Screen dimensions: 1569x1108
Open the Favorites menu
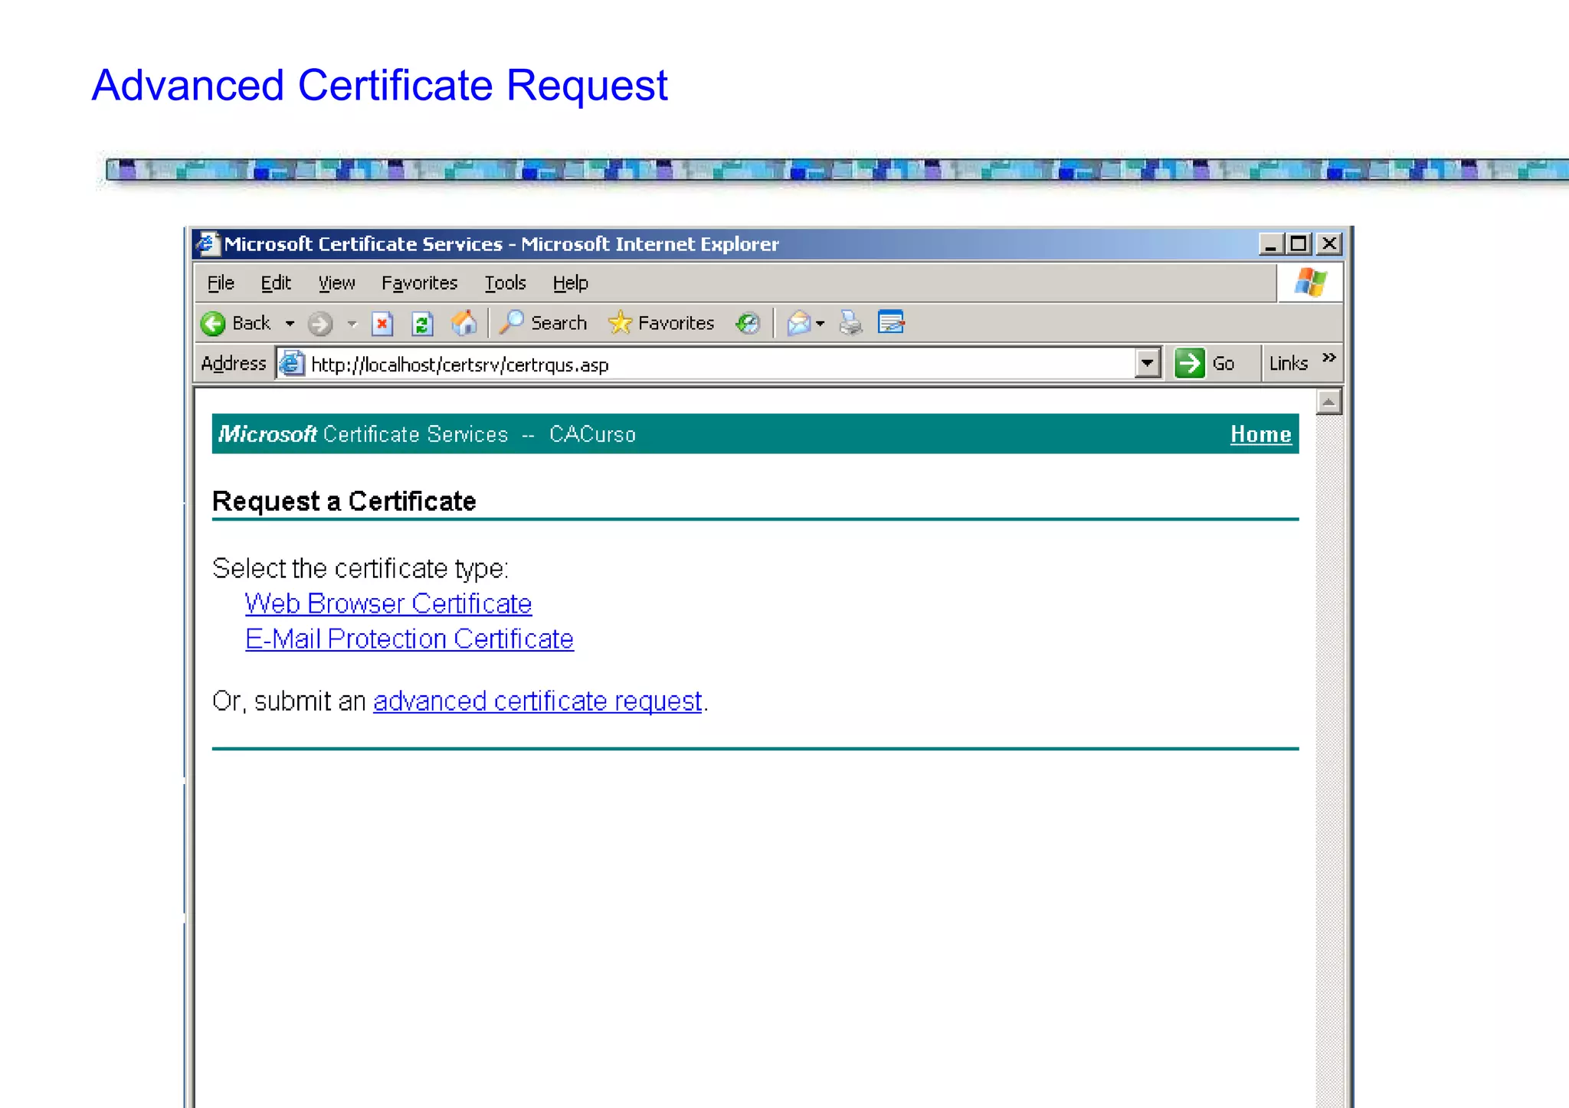pos(420,283)
